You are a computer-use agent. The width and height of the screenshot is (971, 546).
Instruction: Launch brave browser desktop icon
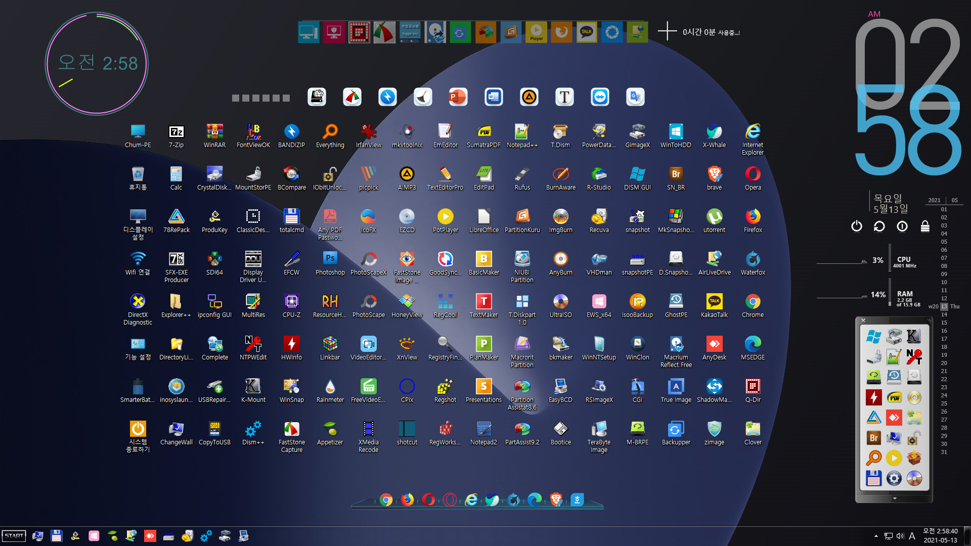tap(714, 178)
